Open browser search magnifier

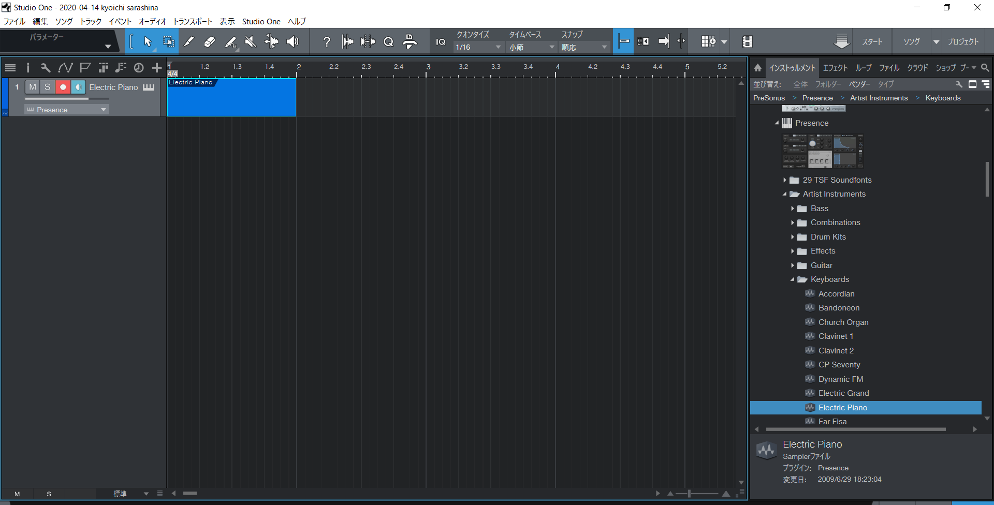[x=985, y=68]
